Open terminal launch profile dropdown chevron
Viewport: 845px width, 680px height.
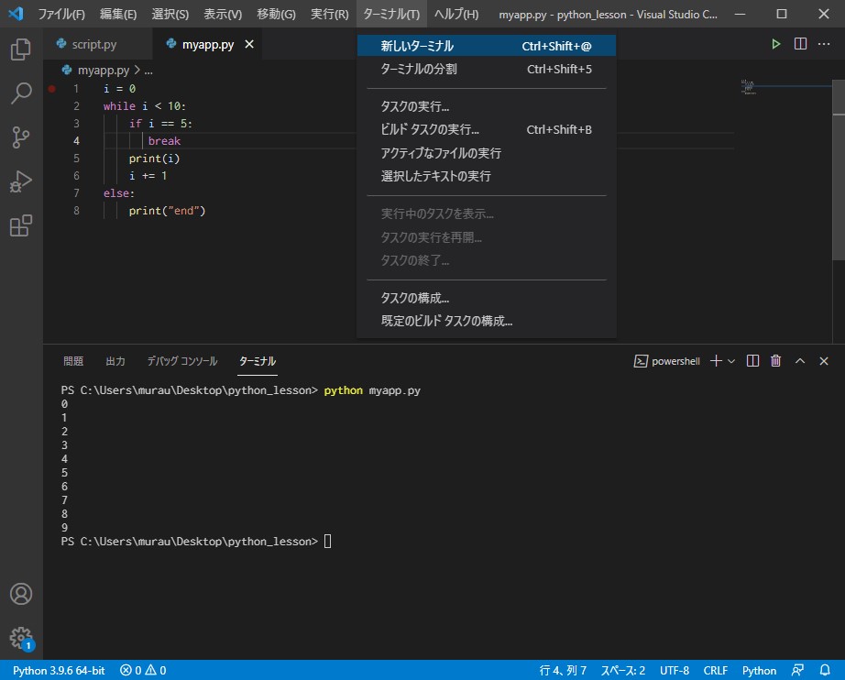pyautogui.click(x=731, y=361)
